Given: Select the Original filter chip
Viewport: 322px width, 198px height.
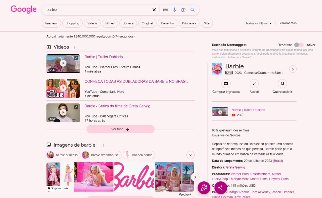Looking at the screenshot, I should 147,23.
